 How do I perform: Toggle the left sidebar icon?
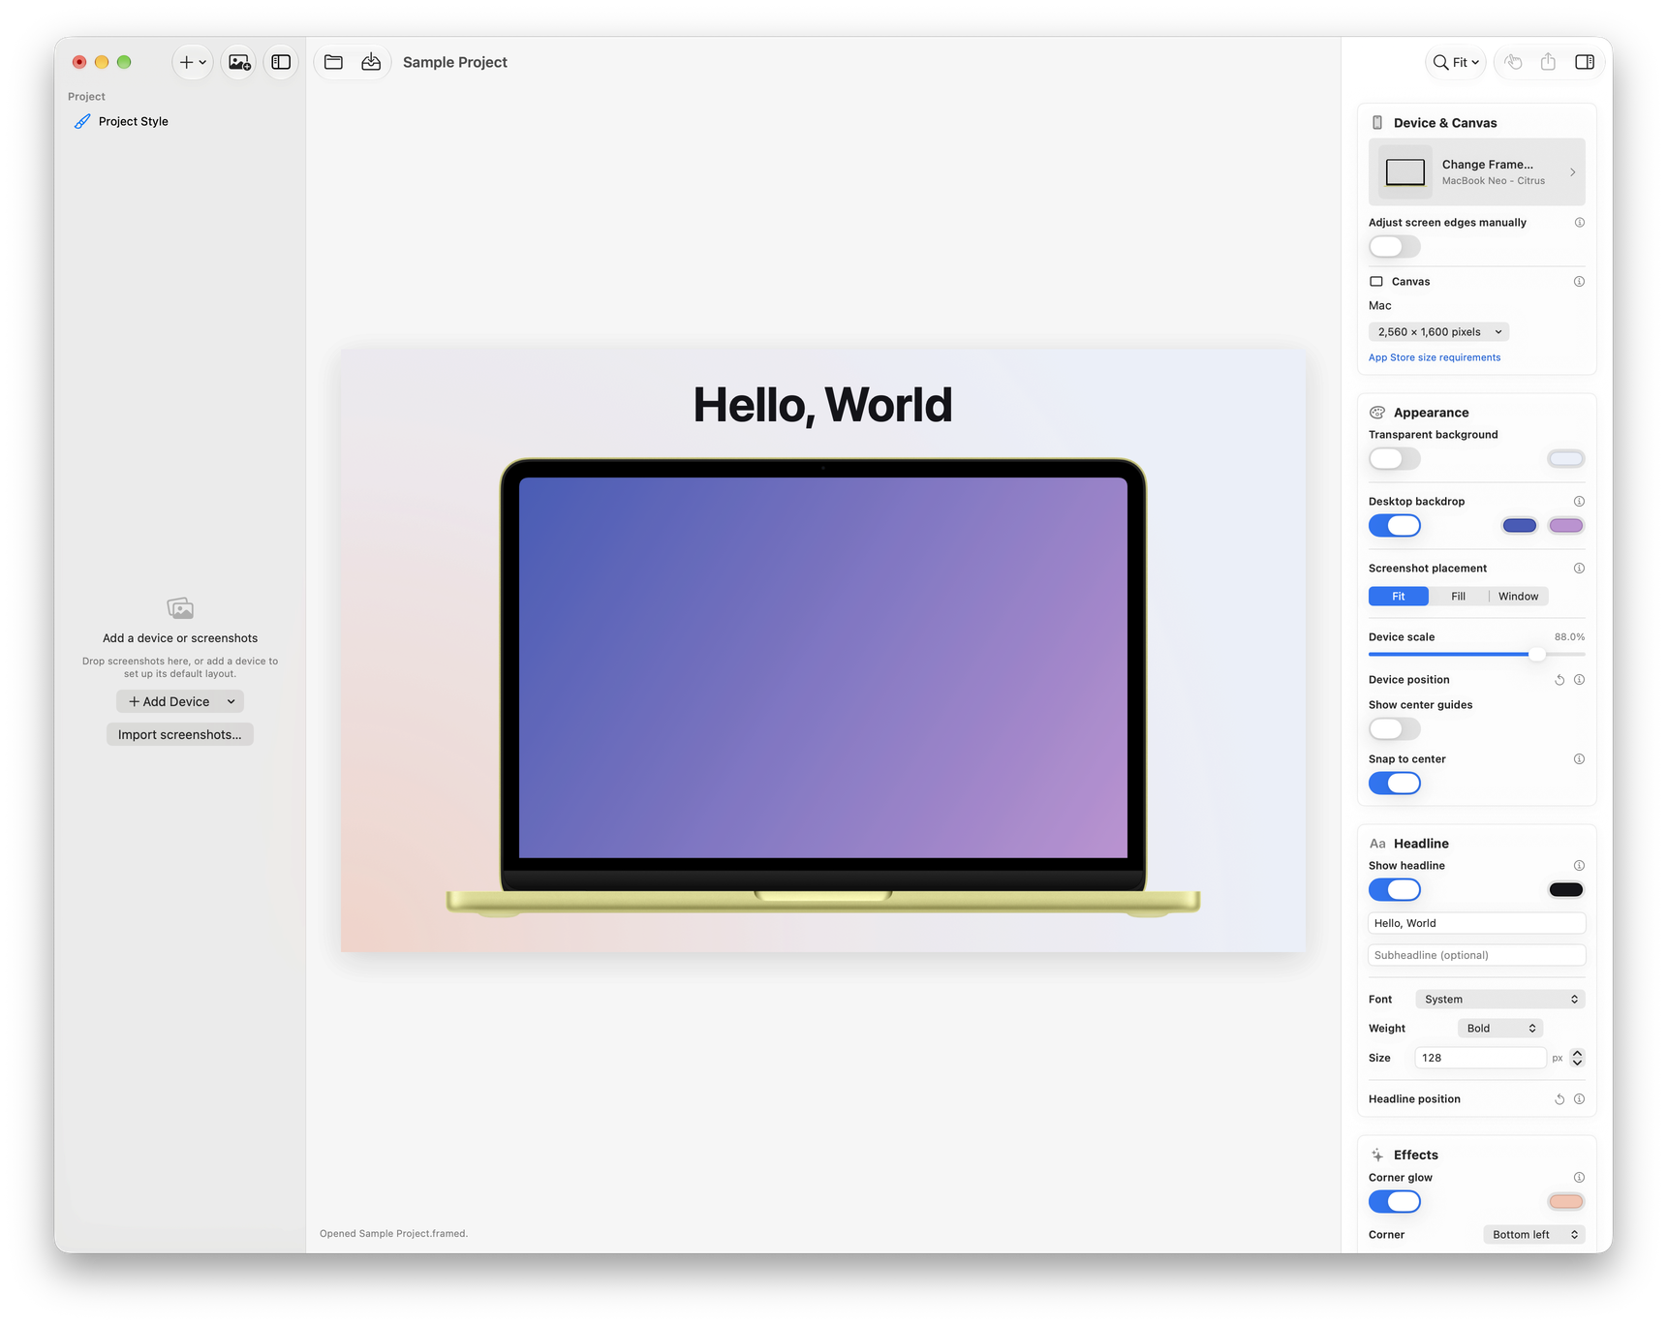click(281, 62)
